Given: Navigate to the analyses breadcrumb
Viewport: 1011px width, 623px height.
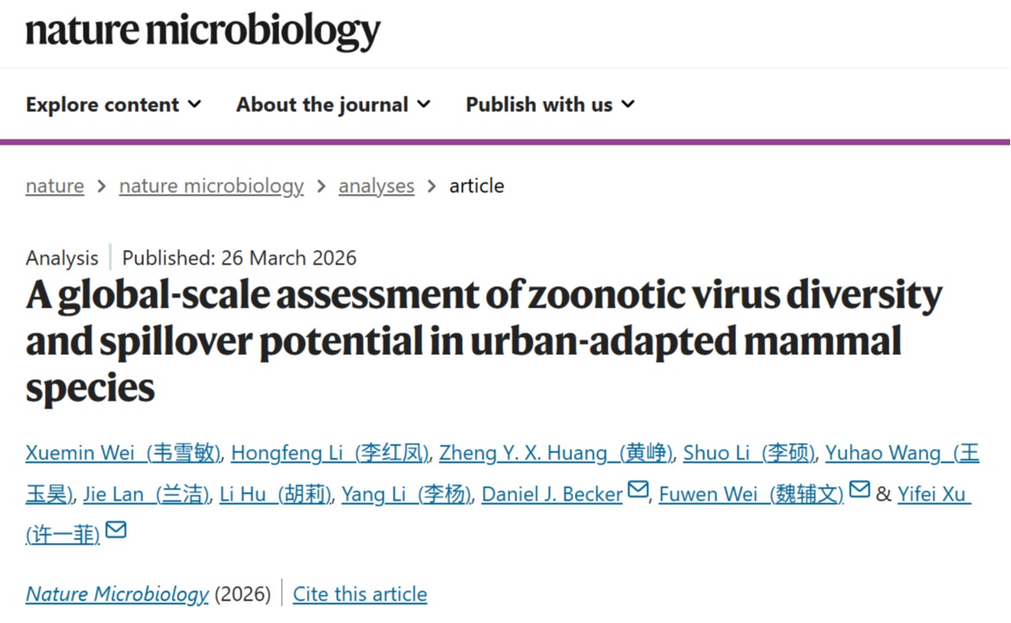Looking at the screenshot, I should click(376, 186).
